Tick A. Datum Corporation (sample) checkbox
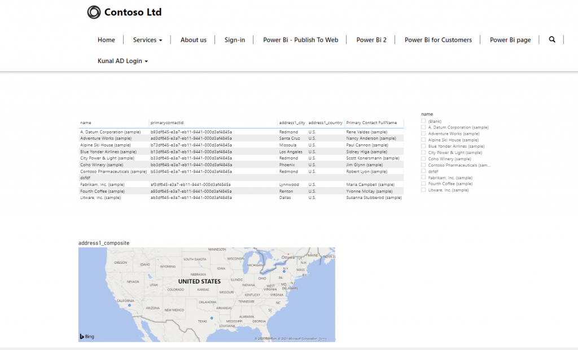The image size is (578, 350). [423, 127]
